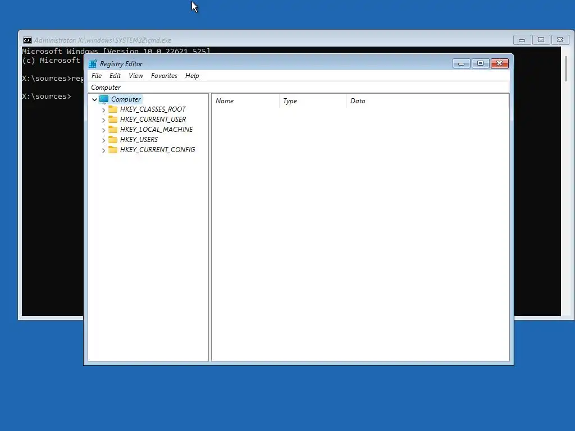Expand HKEY_CLASSES_ROOT key
Screen dimensions: 575x431
(x=103, y=109)
